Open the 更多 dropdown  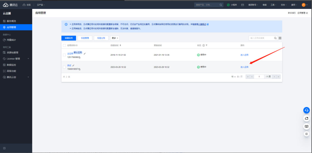pyautogui.click(x=115, y=38)
